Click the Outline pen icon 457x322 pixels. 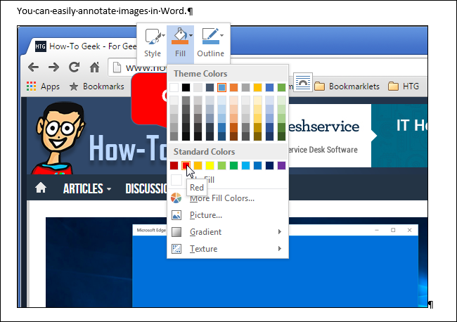210,36
